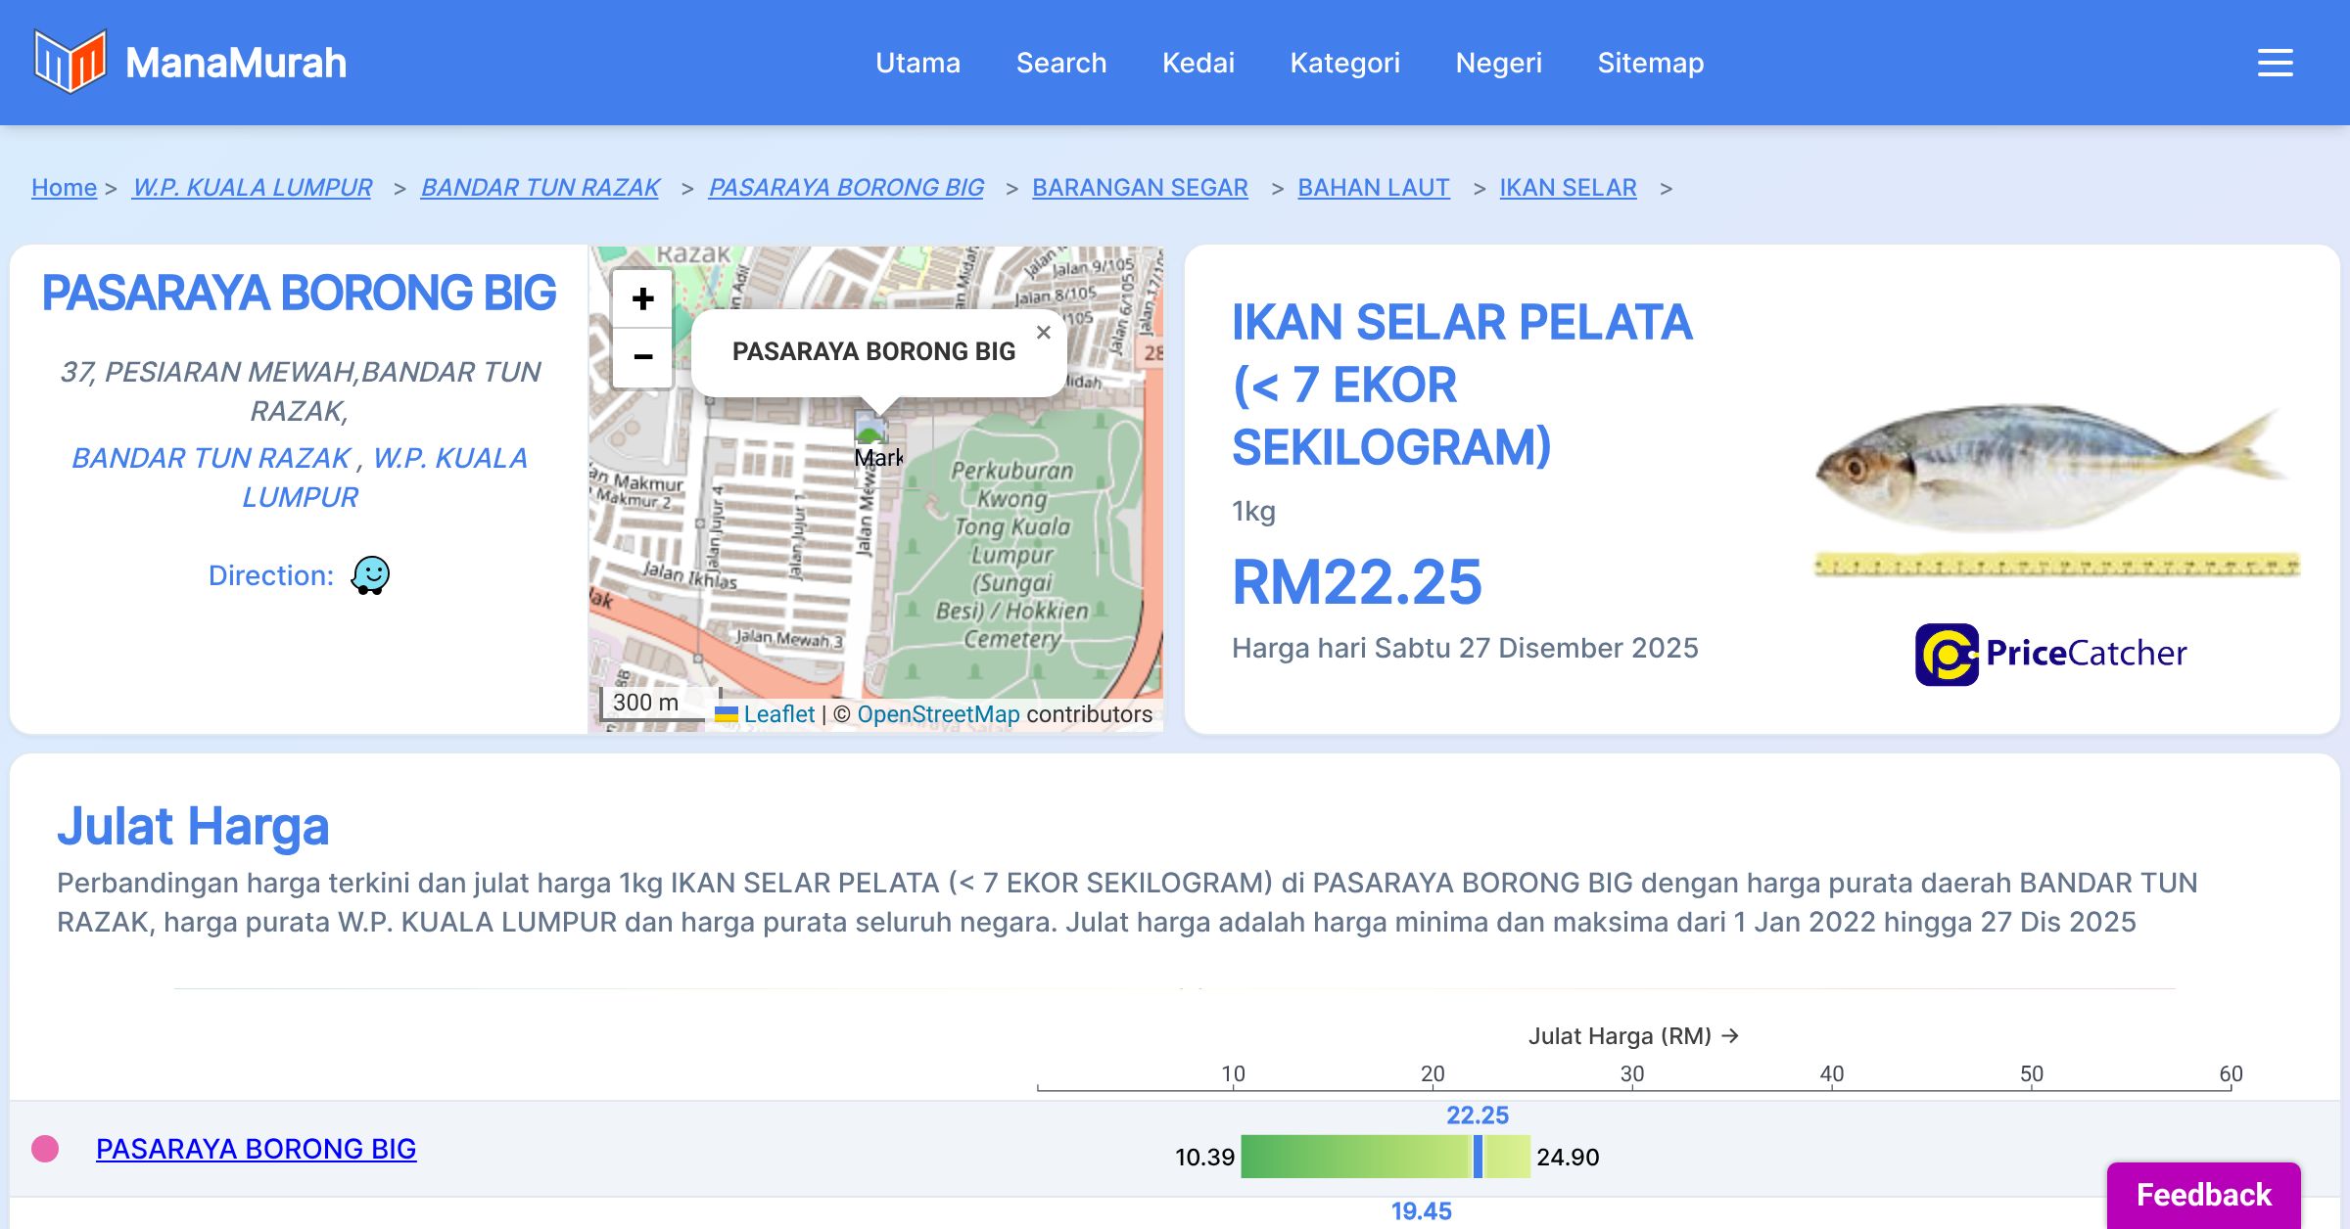Zoom in on the map
The width and height of the screenshot is (2350, 1229).
[642, 299]
